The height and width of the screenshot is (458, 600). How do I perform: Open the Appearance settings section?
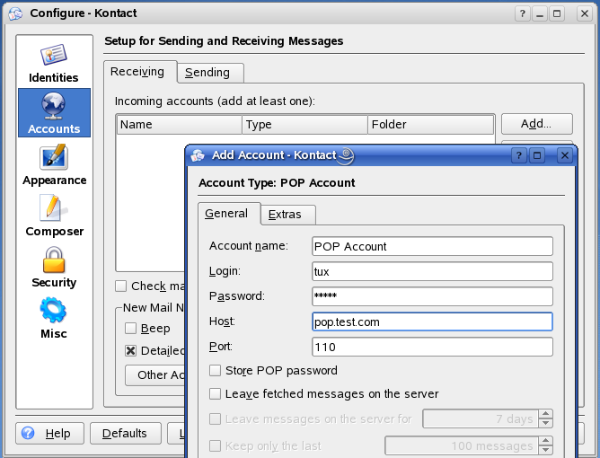pos(54,164)
